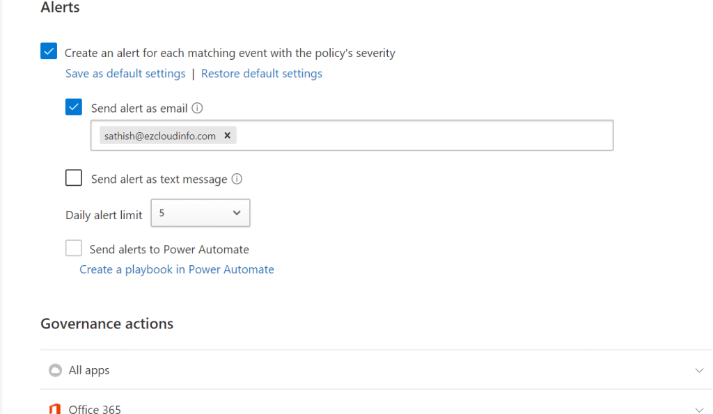
Task: Enable Send alert as text message
Action: (74, 178)
